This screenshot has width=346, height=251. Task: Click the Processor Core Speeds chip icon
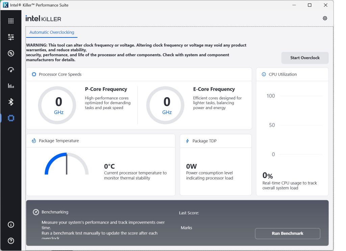[x=34, y=74]
